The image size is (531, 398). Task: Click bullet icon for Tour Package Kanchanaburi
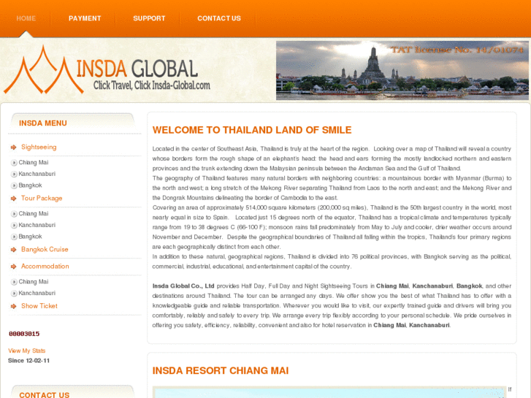click(14, 225)
